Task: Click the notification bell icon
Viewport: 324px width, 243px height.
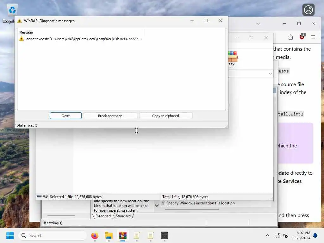Action: (315, 235)
